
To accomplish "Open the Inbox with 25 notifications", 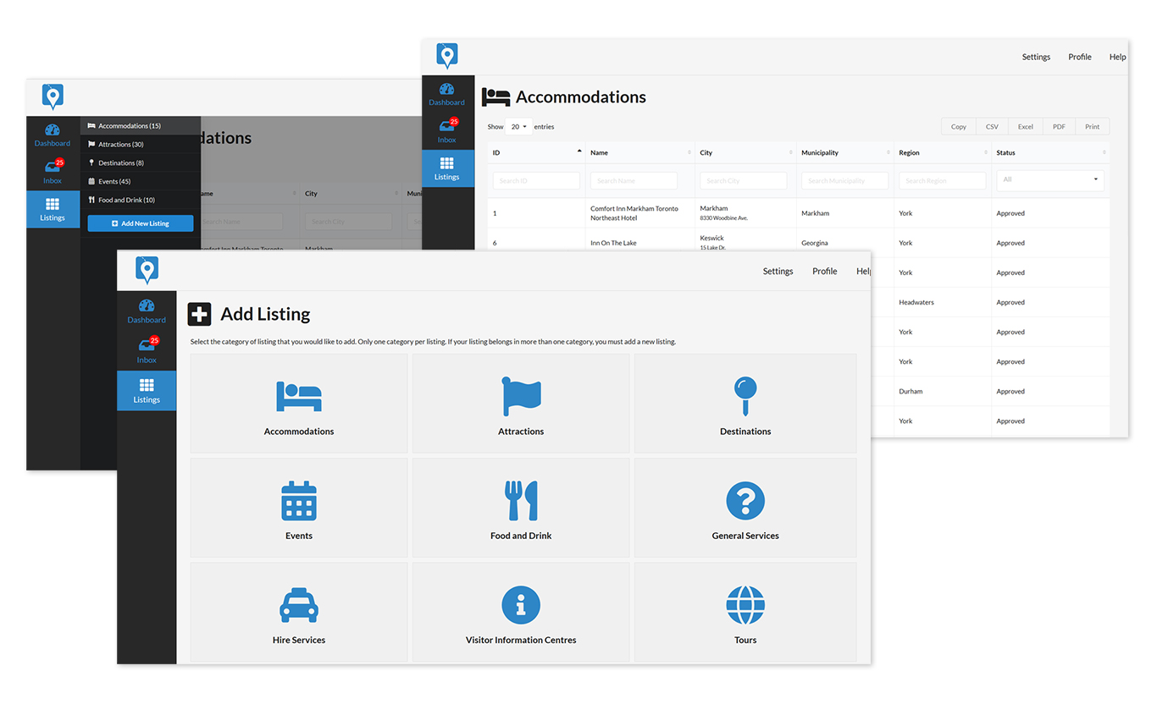I will [x=146, y=350].
